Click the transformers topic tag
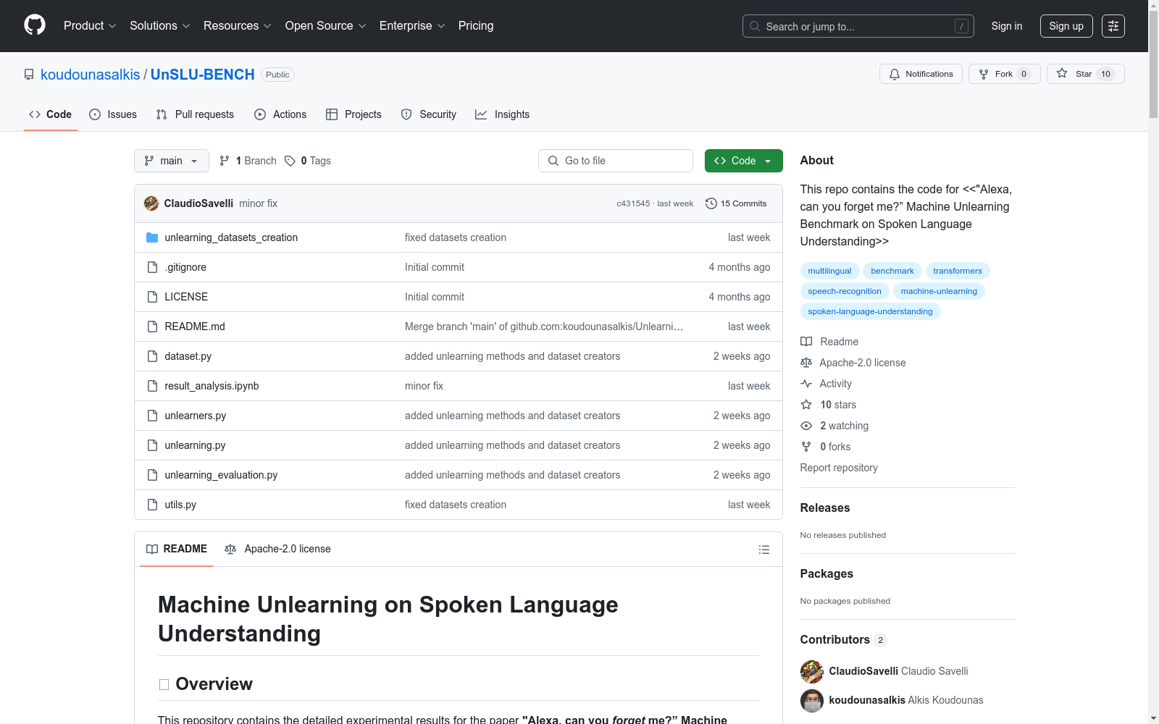This screenshot has width=1159, height=724. [x=958, y=271]
